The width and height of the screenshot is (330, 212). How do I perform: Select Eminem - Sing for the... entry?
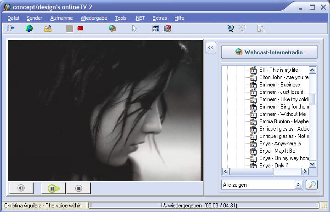[x=284, y=107]
